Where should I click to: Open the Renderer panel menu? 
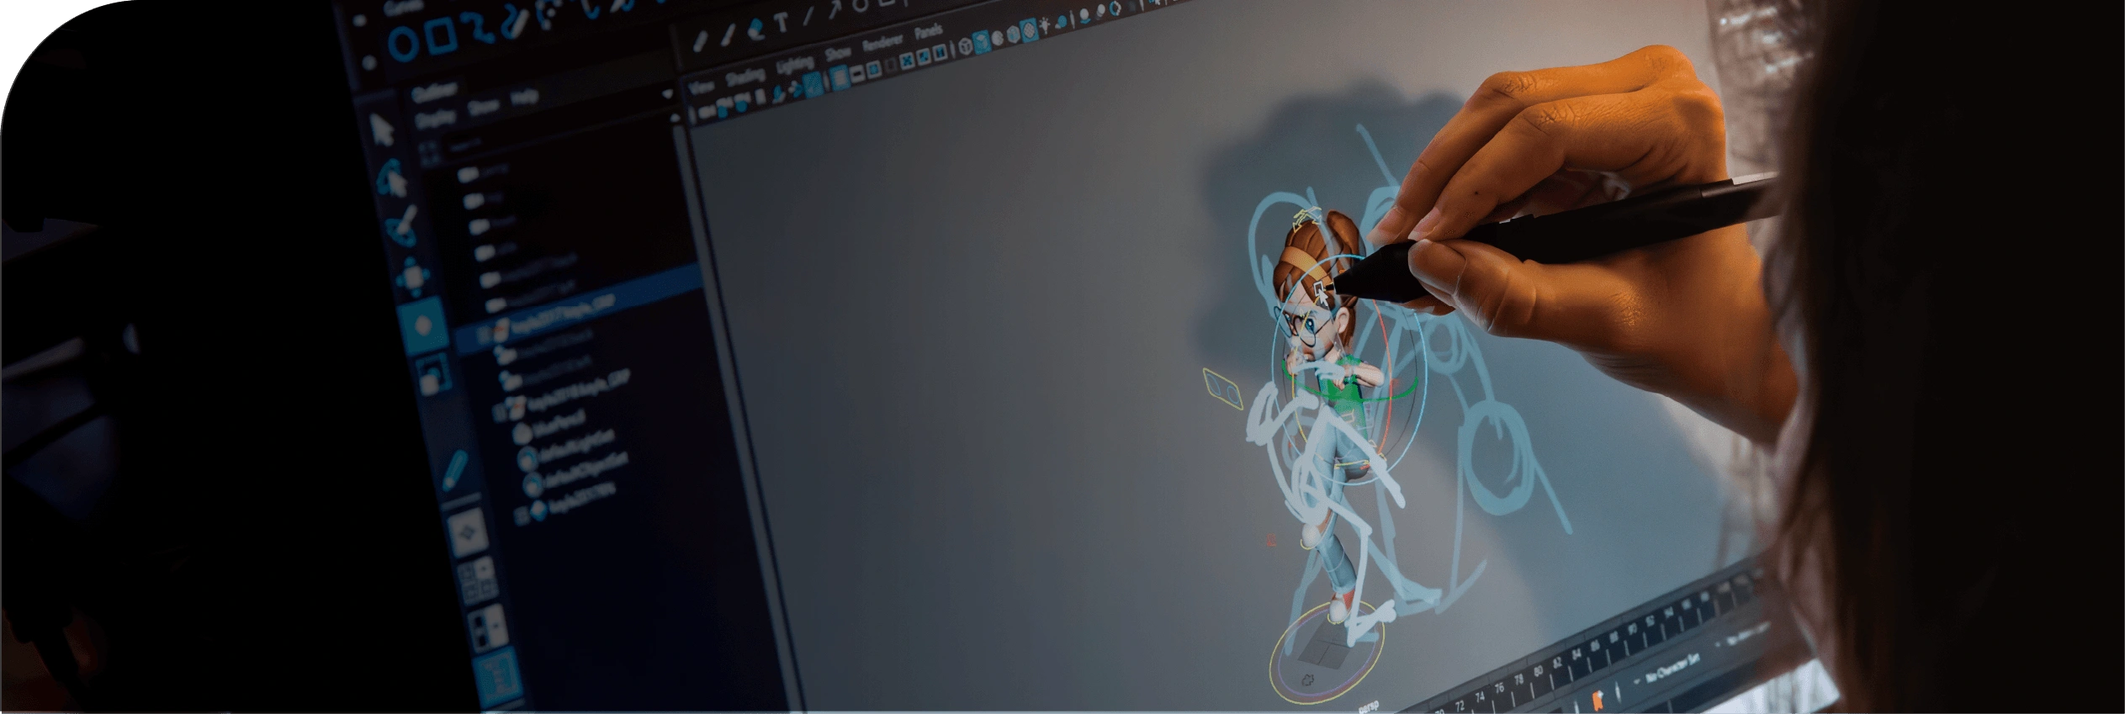click(x=882, y=42)
